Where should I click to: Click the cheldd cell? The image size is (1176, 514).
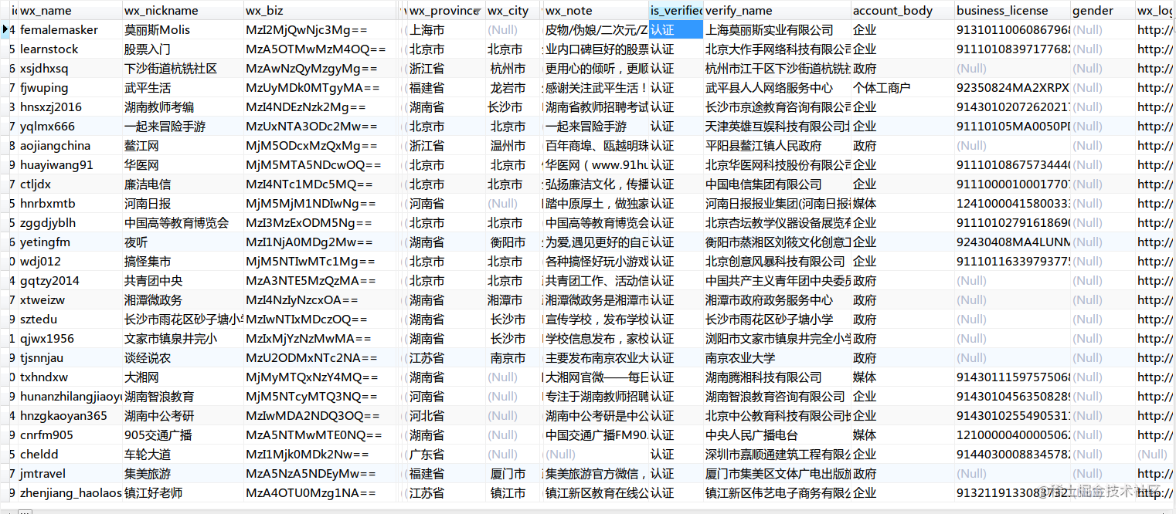[70, 455]
